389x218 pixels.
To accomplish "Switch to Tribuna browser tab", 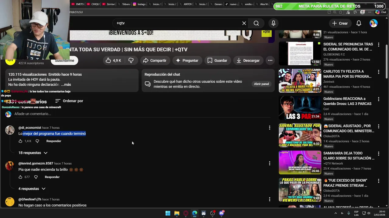I will tap(124, 4).
